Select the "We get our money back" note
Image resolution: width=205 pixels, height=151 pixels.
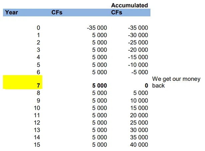click(x=176, y=82)
